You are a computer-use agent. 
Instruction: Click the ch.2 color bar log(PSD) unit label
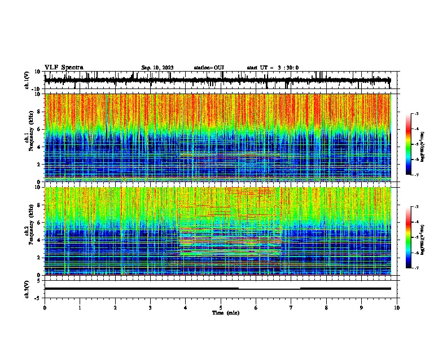[x=423, y=240]
